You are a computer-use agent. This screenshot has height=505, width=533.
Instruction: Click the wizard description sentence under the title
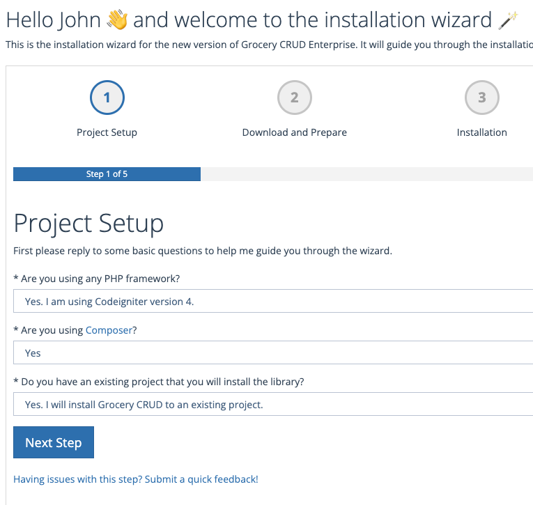tap(269, 45)
